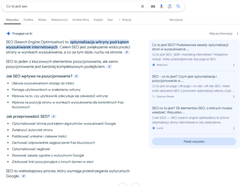Switch to the Wideo tab
240x186 pixels.
pyautogui.click(x=42, y=20)
